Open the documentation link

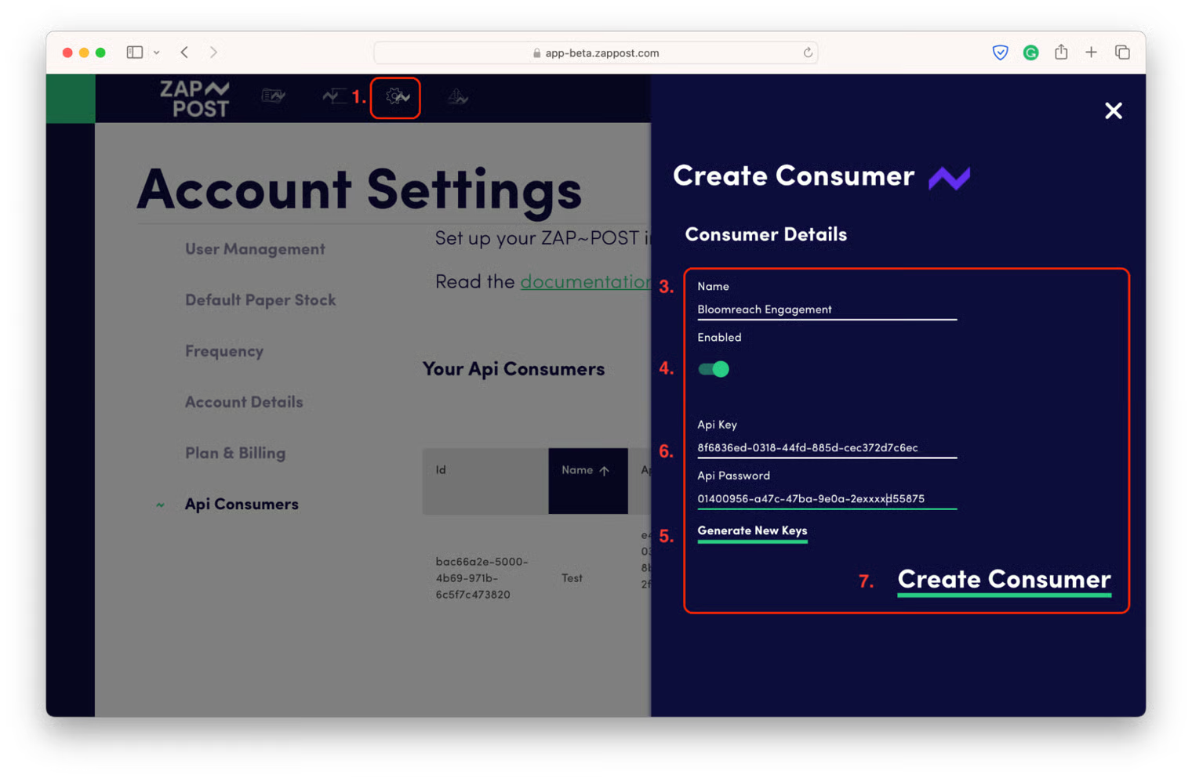pos(586,281)
